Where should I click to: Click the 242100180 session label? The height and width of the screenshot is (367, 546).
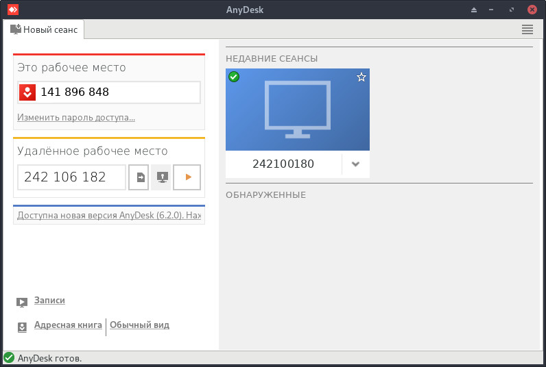(283, 164)
